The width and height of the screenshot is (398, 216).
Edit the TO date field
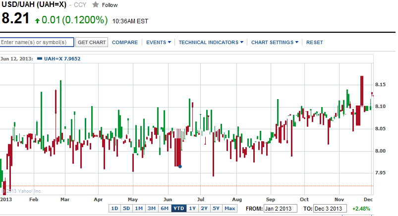point(330,209)
